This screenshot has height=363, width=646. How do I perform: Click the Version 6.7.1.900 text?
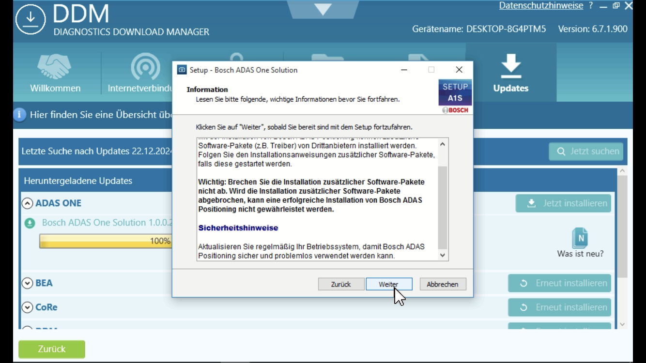point(593,29)
